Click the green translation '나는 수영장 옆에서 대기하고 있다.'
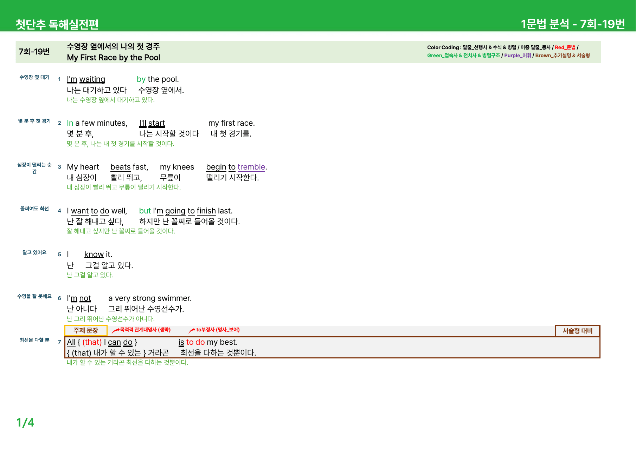The width and height of the screenshot is (636, 449). click(x=111, y=100)
